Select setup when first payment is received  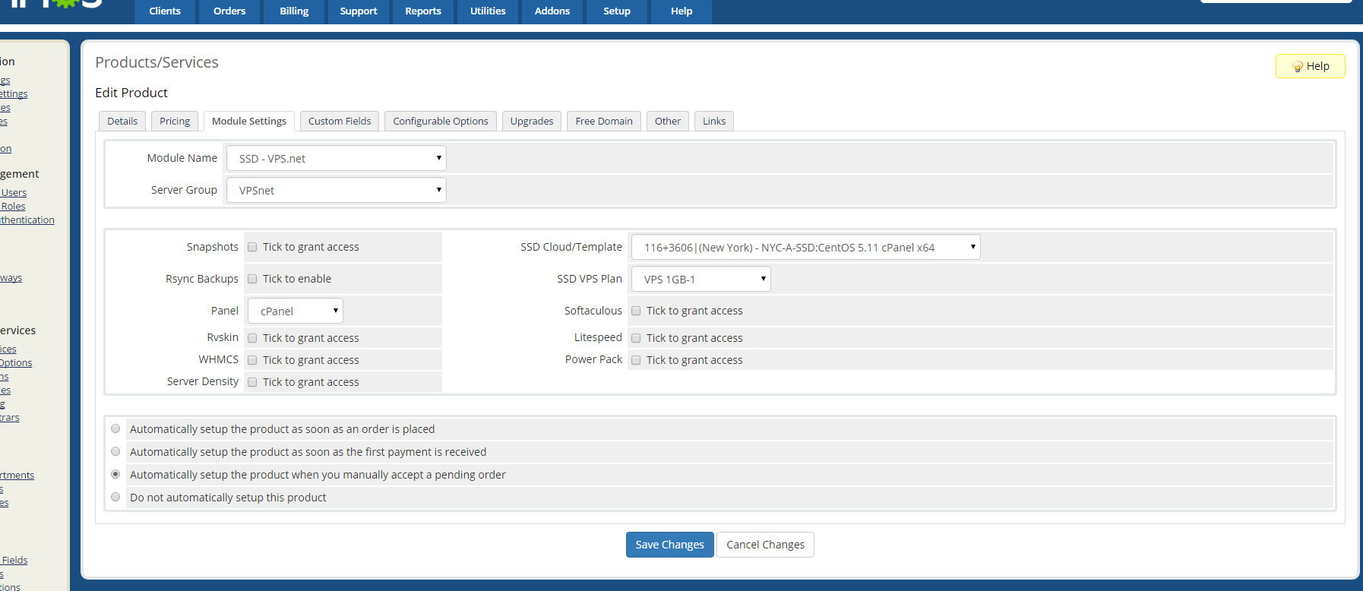(115, 452)
